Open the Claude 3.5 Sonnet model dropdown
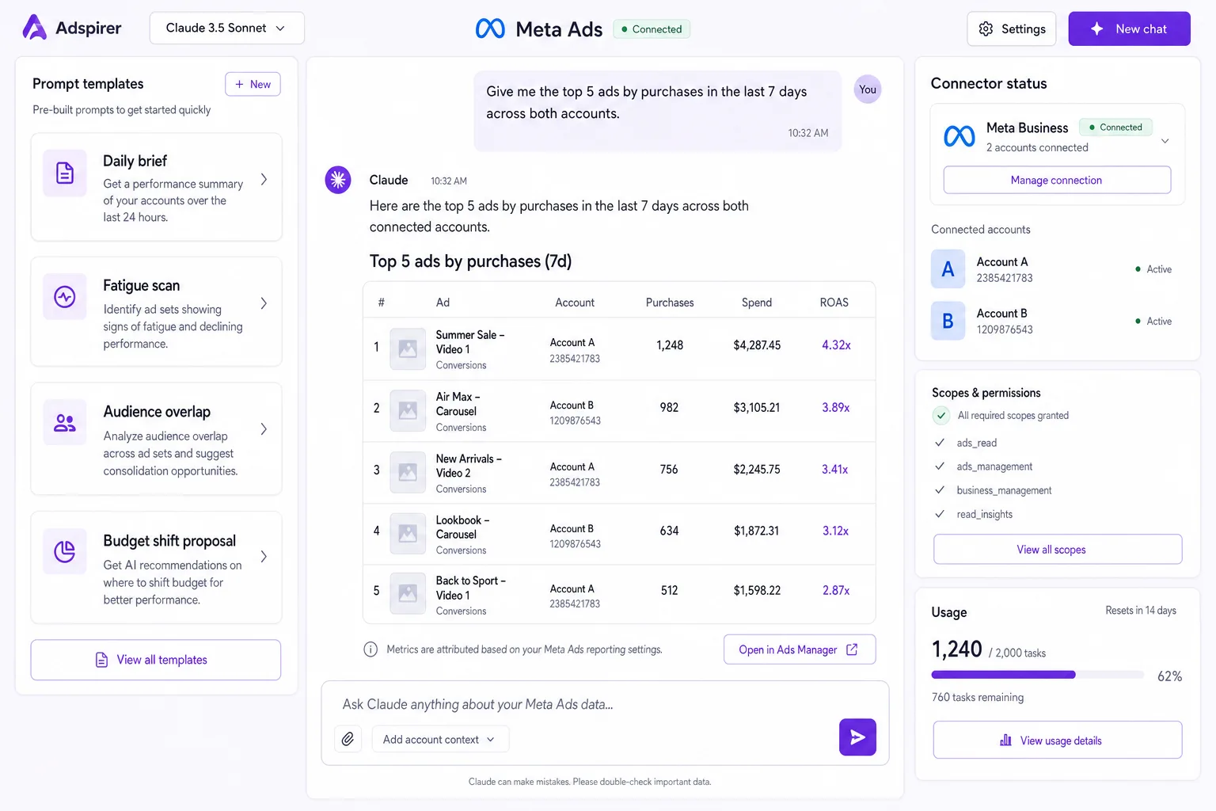 (x=227, y=28)
